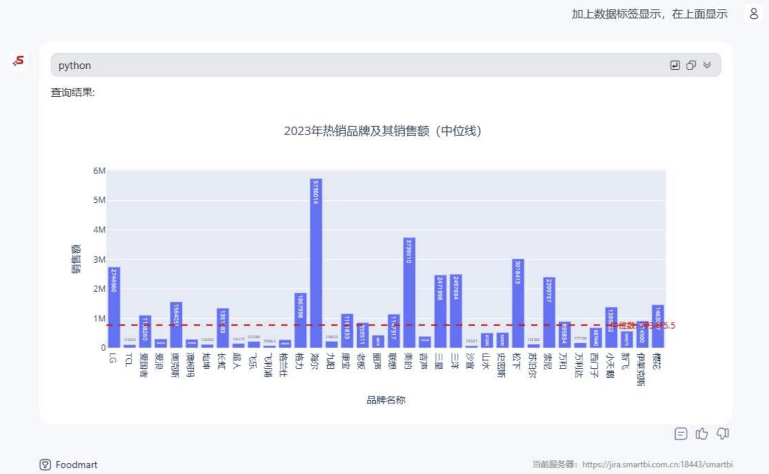769x474 pixels.
Task: Click the user profile icon at top right
Action: [x=753, y=14]
